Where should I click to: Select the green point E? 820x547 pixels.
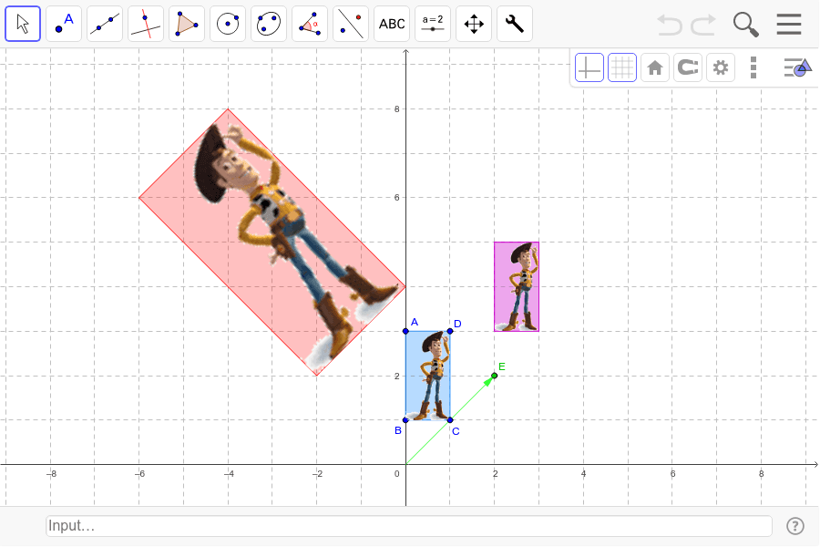point(494,376)
